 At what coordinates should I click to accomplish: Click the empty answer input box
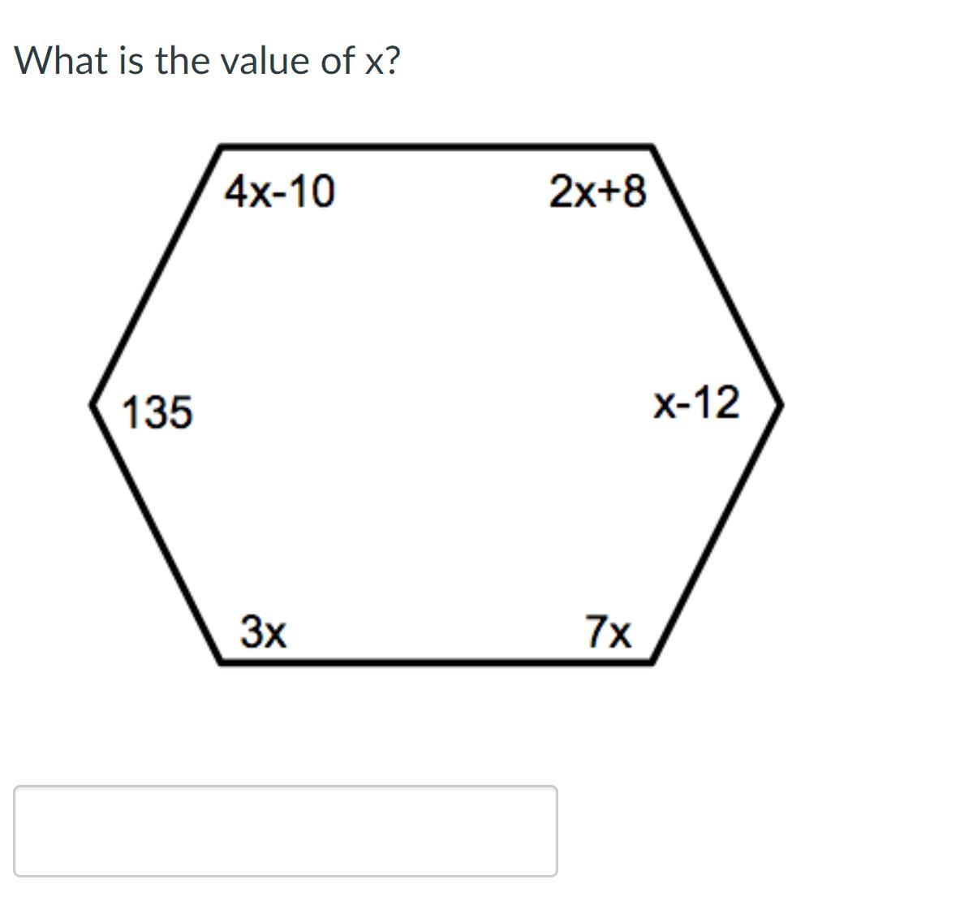click(x=285, y=830)
